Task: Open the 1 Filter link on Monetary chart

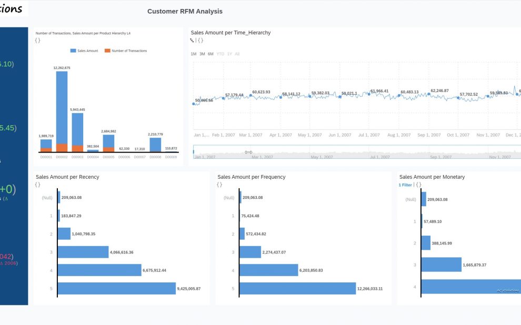Action: coord(405,185)
